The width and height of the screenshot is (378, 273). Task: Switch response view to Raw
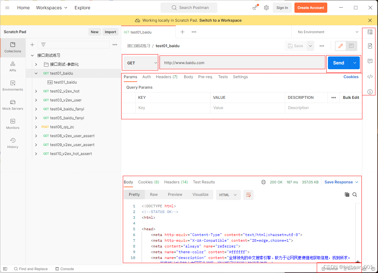[153, 195]
